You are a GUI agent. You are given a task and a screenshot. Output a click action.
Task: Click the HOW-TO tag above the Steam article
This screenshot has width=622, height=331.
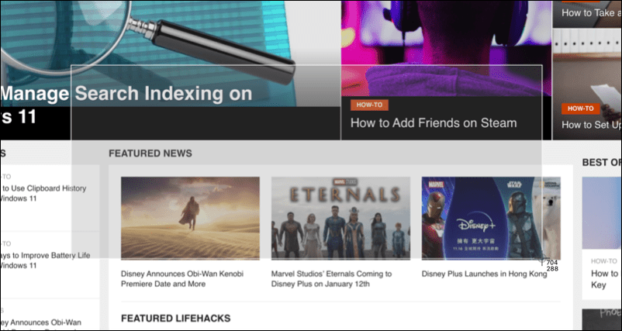(x=369, y=105)
